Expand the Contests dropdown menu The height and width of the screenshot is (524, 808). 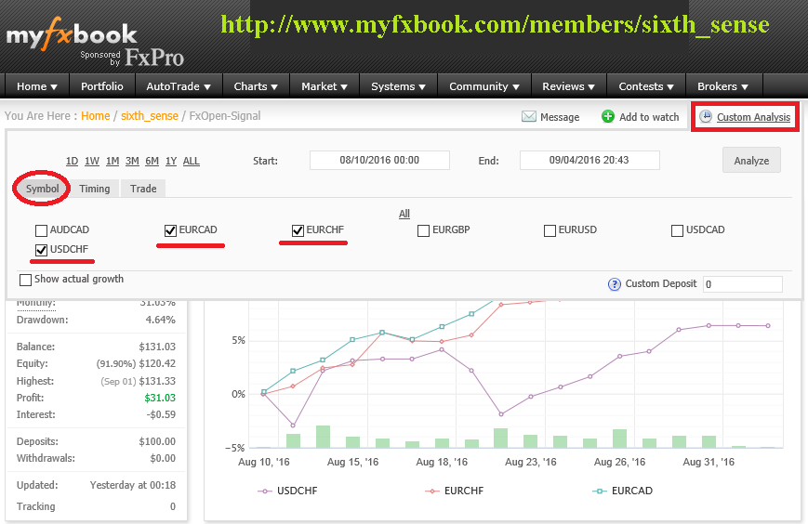[646, 86]
